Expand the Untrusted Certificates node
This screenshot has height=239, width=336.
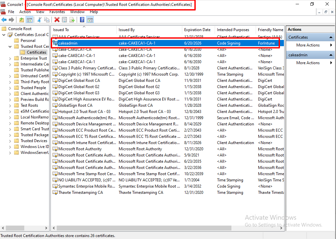click(10, 76)
